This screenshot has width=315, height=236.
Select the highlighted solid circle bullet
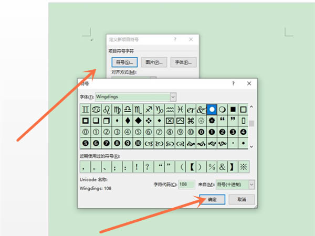tap(212, 109)
